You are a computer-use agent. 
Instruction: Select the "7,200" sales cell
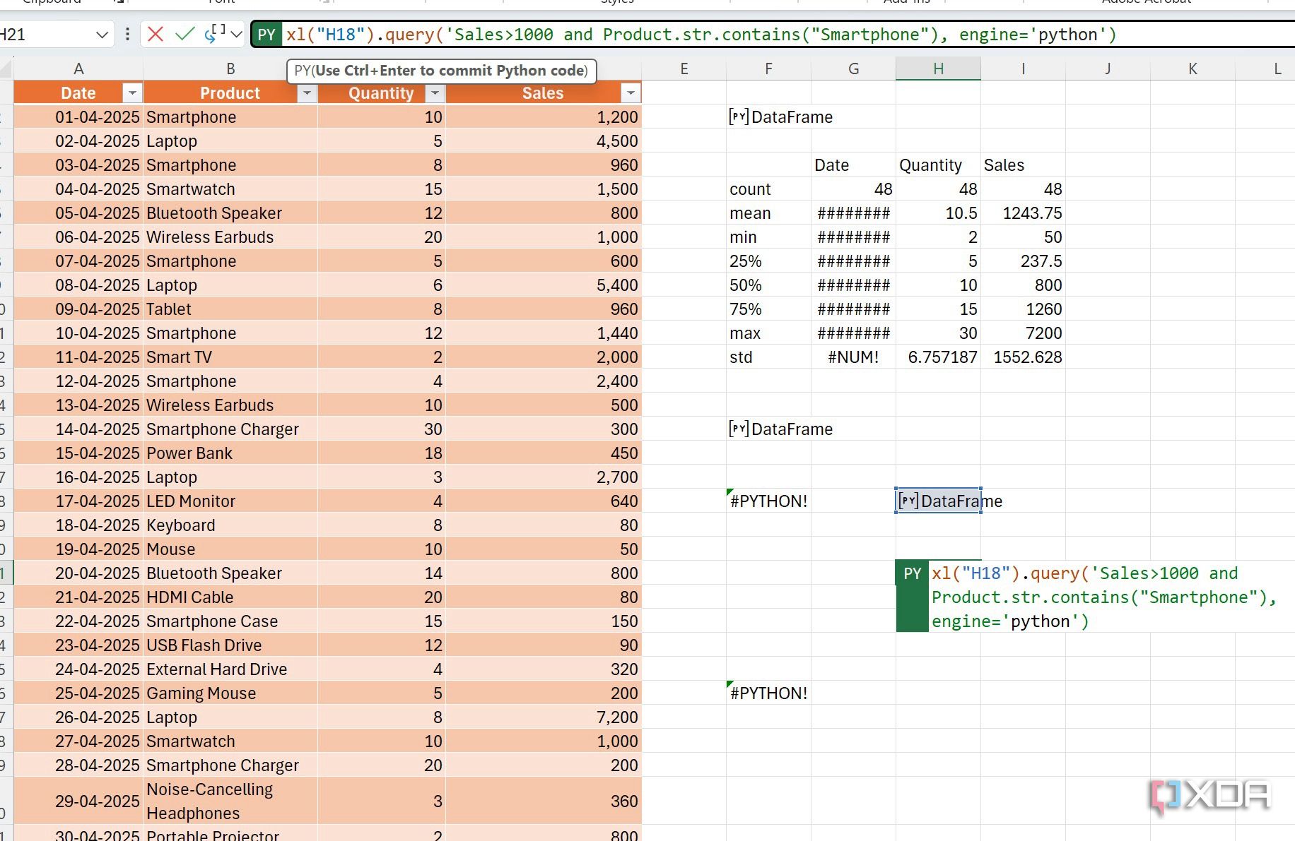click(544, 717)
